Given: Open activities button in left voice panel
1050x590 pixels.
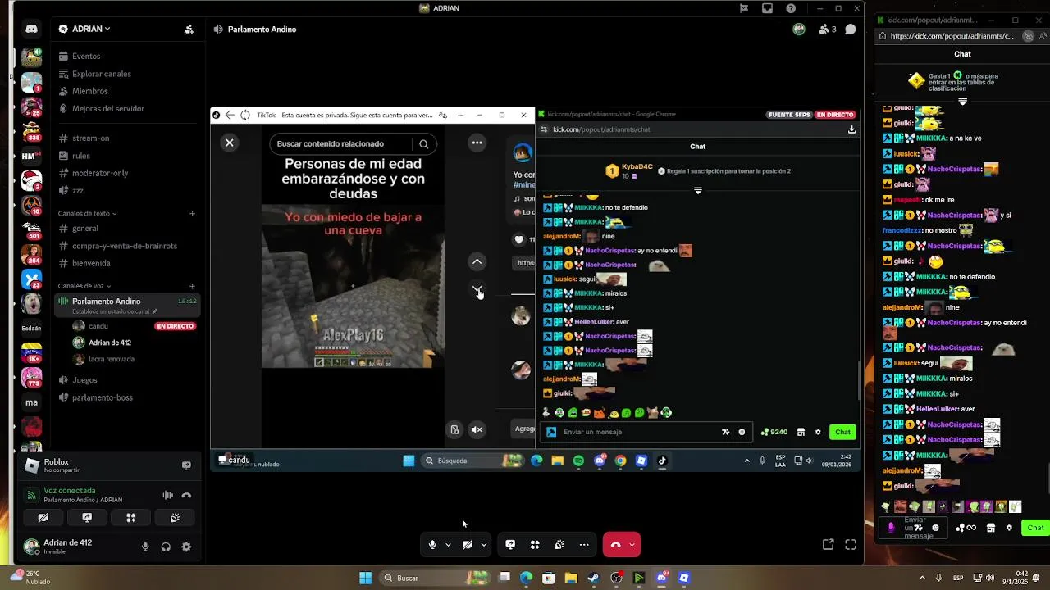Looking at the screenshot, I should [x=130, y=518].
